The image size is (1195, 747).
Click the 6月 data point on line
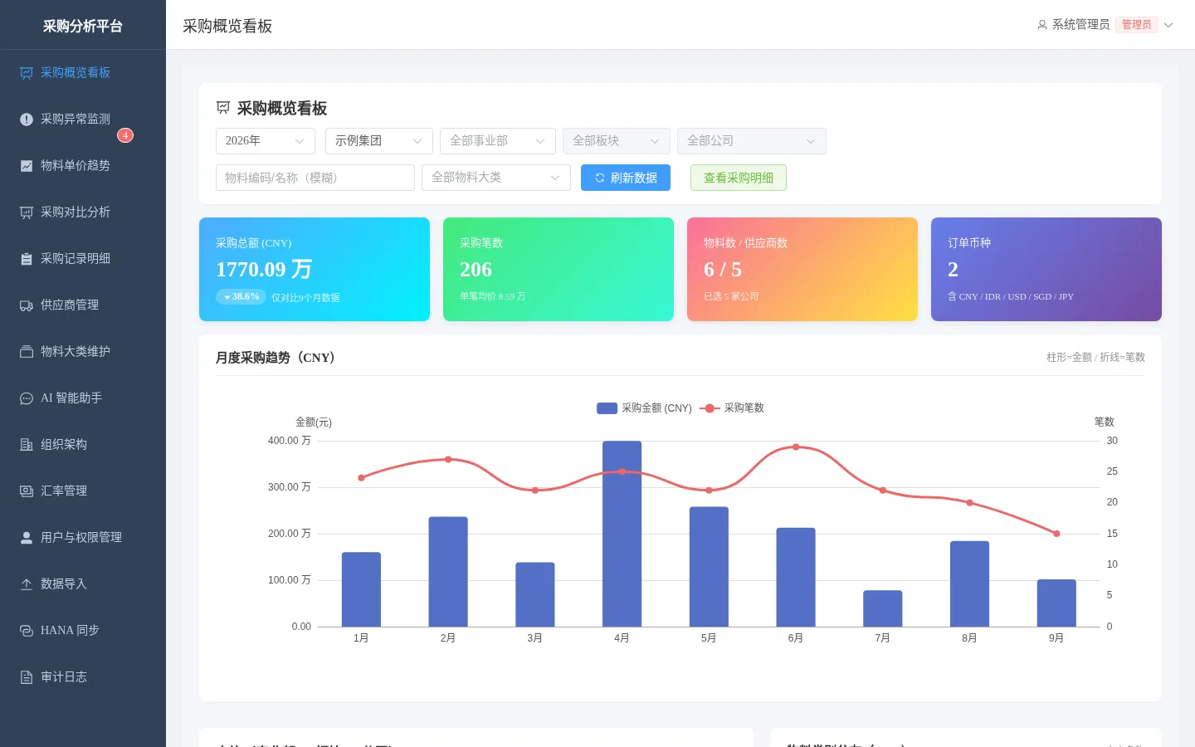click(796, 447)
